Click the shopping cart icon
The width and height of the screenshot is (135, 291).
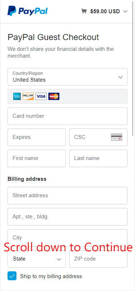pos(84,11)
